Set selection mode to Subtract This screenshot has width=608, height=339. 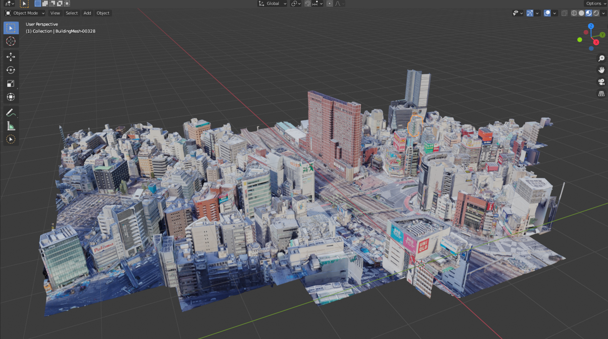tap(52, 3)
